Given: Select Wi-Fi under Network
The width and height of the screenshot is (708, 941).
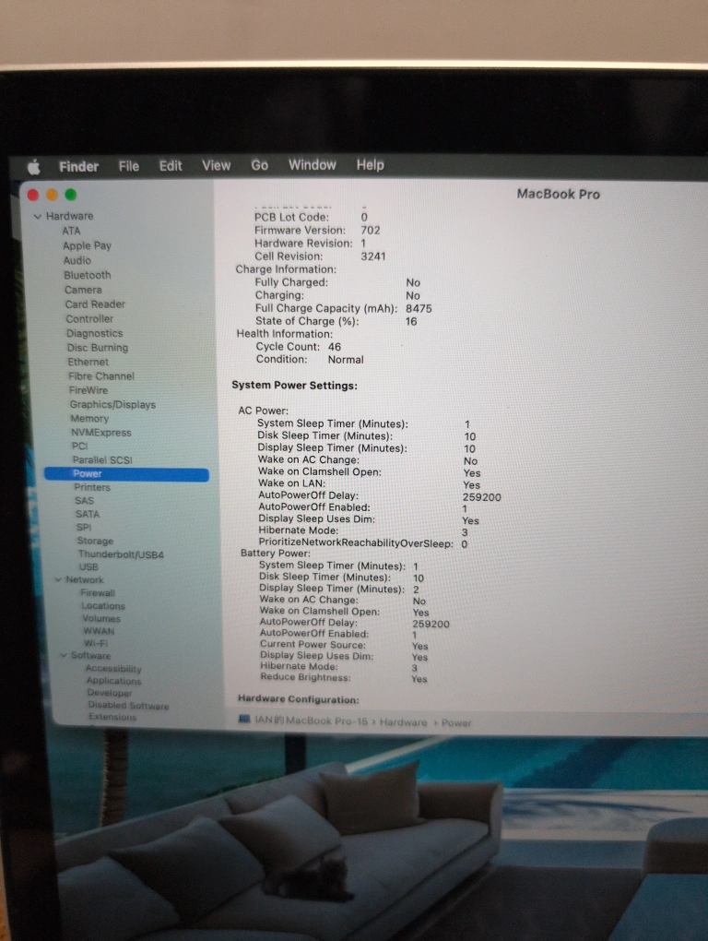Looking at the screenshot, I should (x=96, y=643).
